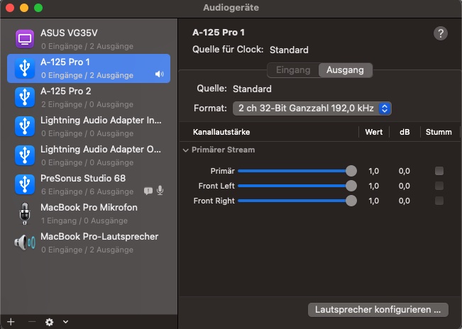
Task: Select ASUS VG35V device name
Action: click(x=69, y=33)
